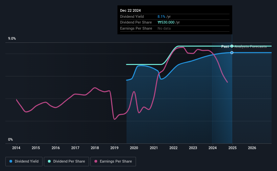Select the blue Dividend Yield data point marker

coord(232,53)
